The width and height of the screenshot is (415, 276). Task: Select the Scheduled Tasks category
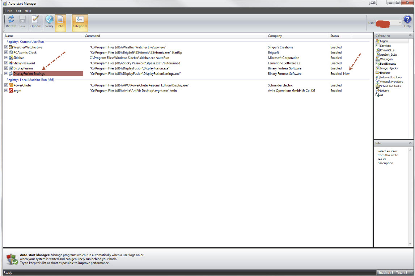pos(390,86)
